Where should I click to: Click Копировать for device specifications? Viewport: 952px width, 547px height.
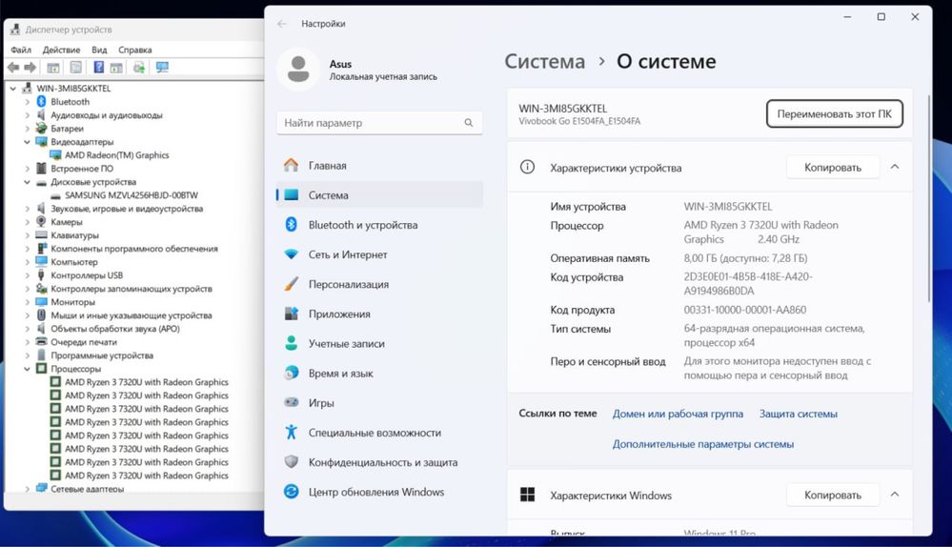point(832,167)
